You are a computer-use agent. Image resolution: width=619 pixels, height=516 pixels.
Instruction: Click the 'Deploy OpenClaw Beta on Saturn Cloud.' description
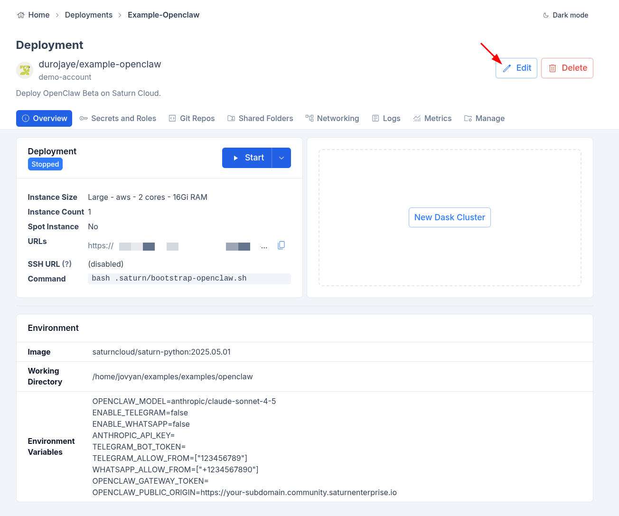[x=88, y=94]
